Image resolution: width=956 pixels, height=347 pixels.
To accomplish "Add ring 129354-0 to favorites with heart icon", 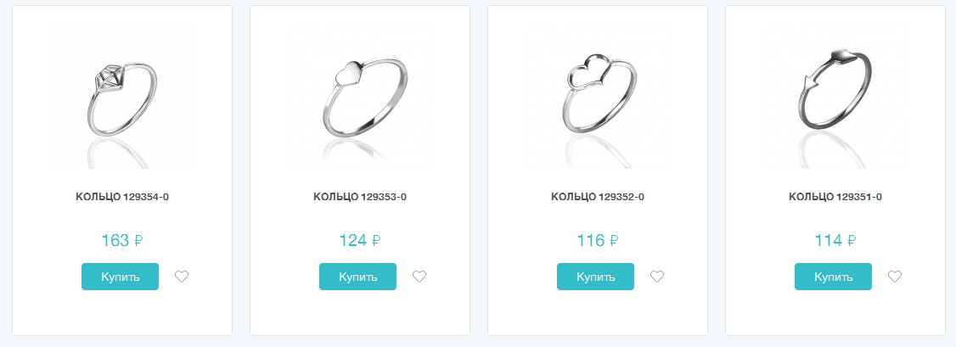I will (x=182, y=277).
